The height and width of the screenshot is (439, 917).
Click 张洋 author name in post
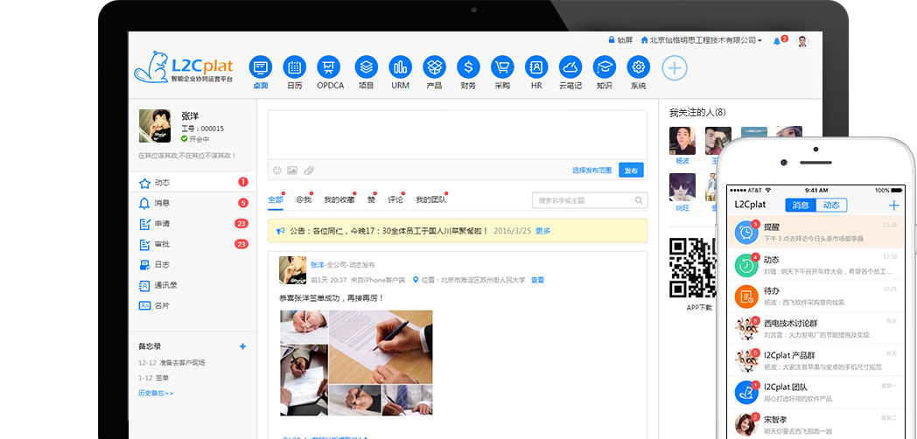(x=318, y=265)
